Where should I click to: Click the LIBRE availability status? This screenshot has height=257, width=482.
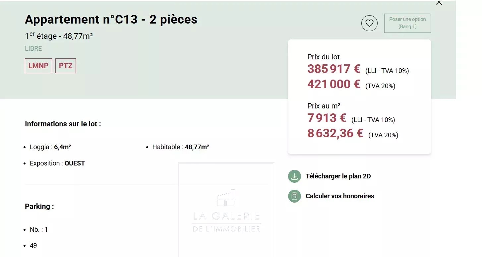[x=33, y=49]
